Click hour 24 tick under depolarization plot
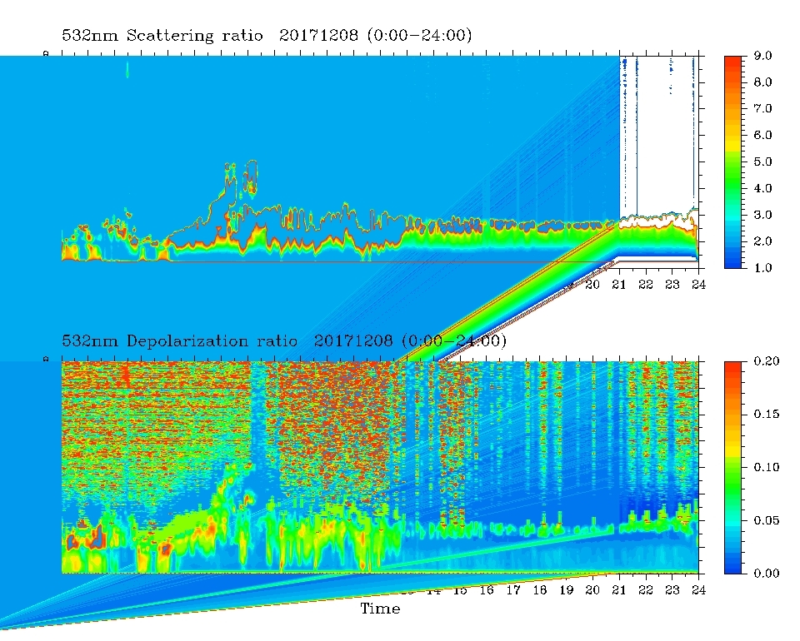Viewport: 800px width, 641px height. tap(698, 589)
